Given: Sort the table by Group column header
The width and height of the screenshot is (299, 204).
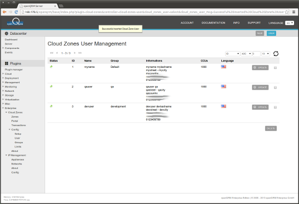Looking at the screenshot, I should pos(115,61).
